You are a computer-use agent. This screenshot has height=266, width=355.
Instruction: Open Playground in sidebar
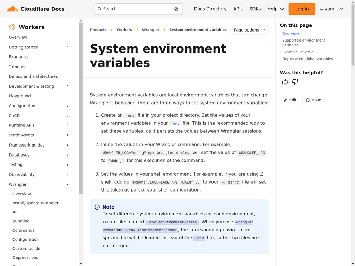point(20,96)
